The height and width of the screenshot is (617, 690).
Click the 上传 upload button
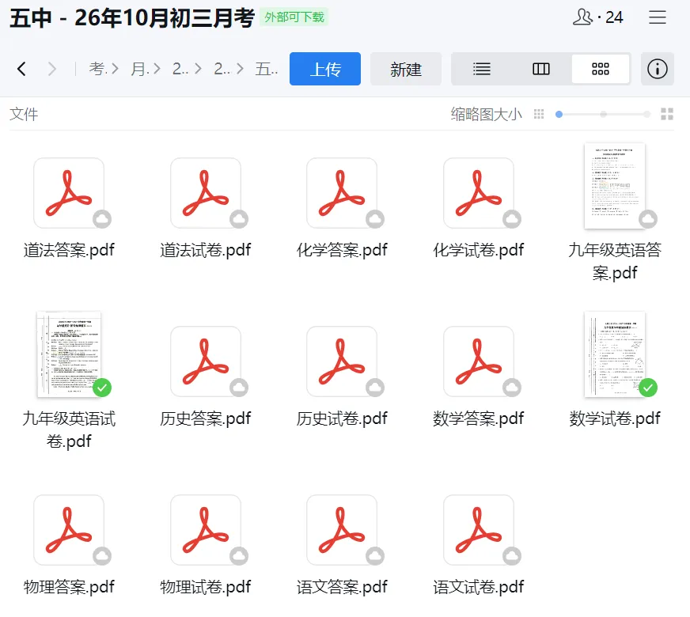(325, 69)
